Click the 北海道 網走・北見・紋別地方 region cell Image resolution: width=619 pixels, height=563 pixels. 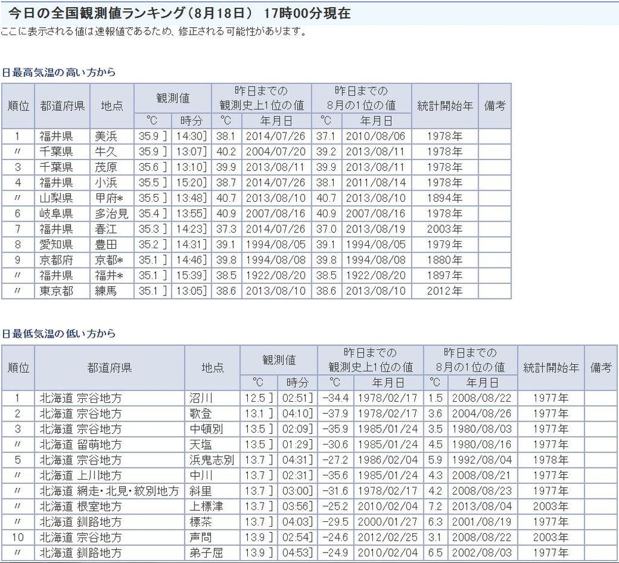click(x=109, y=491)
